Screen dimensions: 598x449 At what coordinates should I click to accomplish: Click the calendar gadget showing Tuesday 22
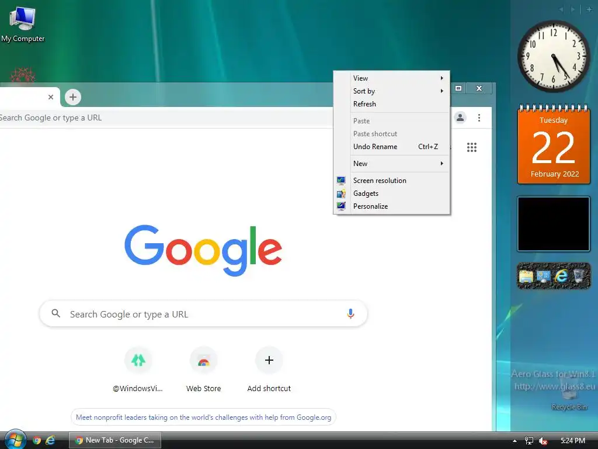(x=554, y=144)
